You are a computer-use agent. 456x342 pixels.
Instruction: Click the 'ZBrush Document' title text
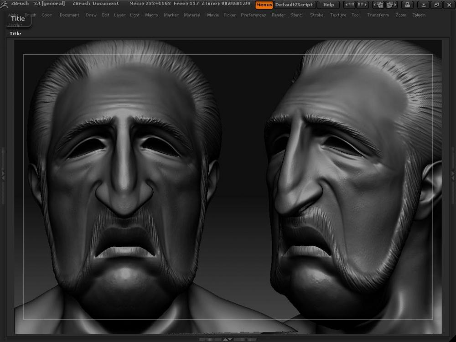pos(96,4)
